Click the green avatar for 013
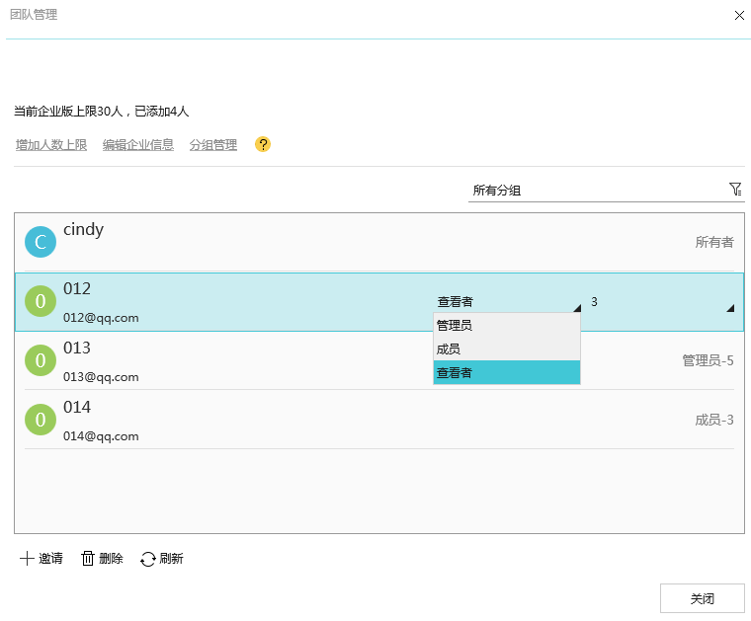751x621 pixels. (x=41, y=360)
